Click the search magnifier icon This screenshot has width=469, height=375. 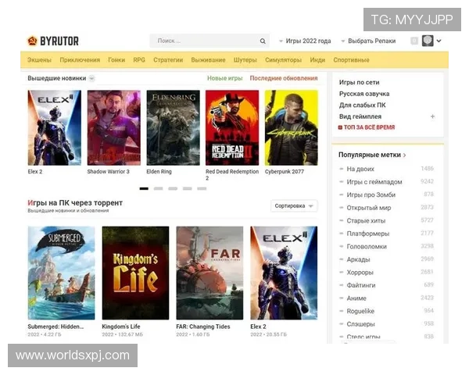coord(263,41)
